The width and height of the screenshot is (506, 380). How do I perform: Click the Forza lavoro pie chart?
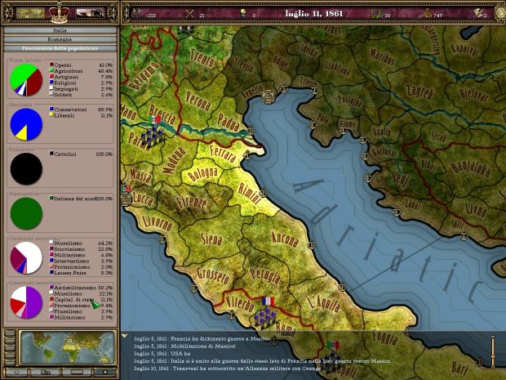[26, 80]
